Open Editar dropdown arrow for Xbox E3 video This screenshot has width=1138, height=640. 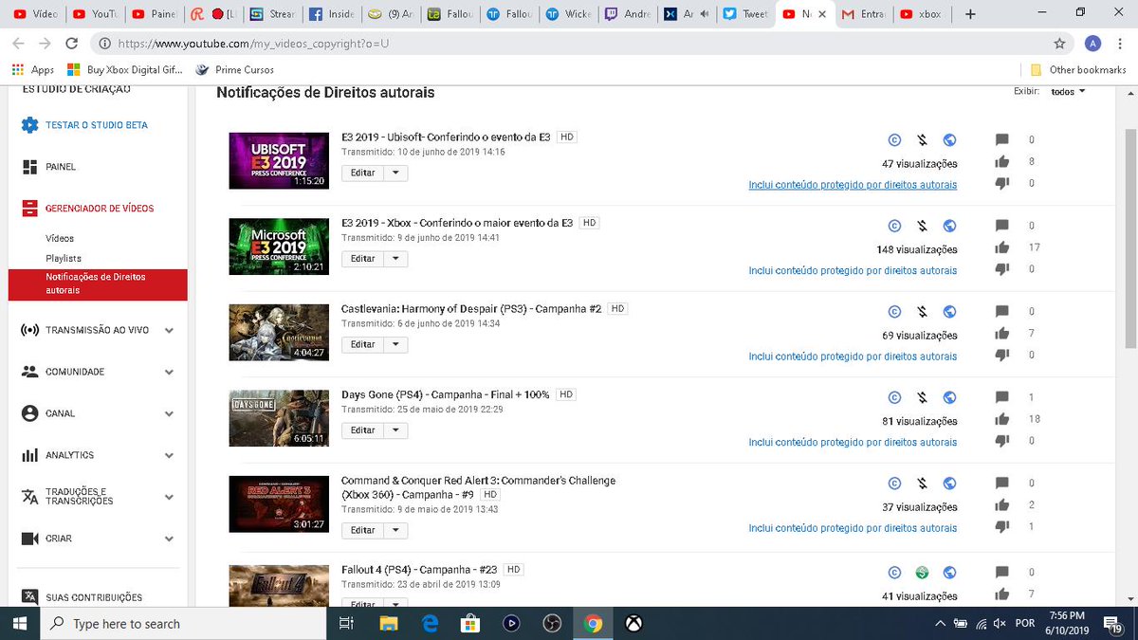pyautogui.click(x=395, y=259)
